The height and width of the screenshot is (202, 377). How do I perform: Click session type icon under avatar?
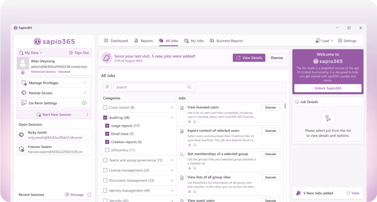[22, 72]
